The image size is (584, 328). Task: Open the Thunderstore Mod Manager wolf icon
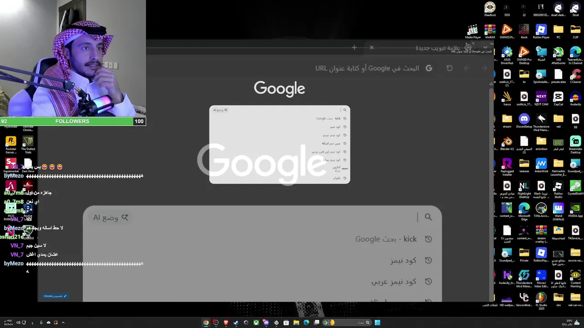click(x=541, y=122)
